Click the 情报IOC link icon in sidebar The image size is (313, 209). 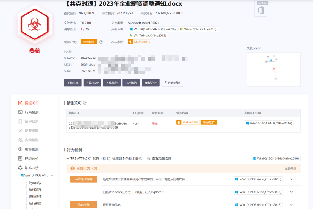21,103
